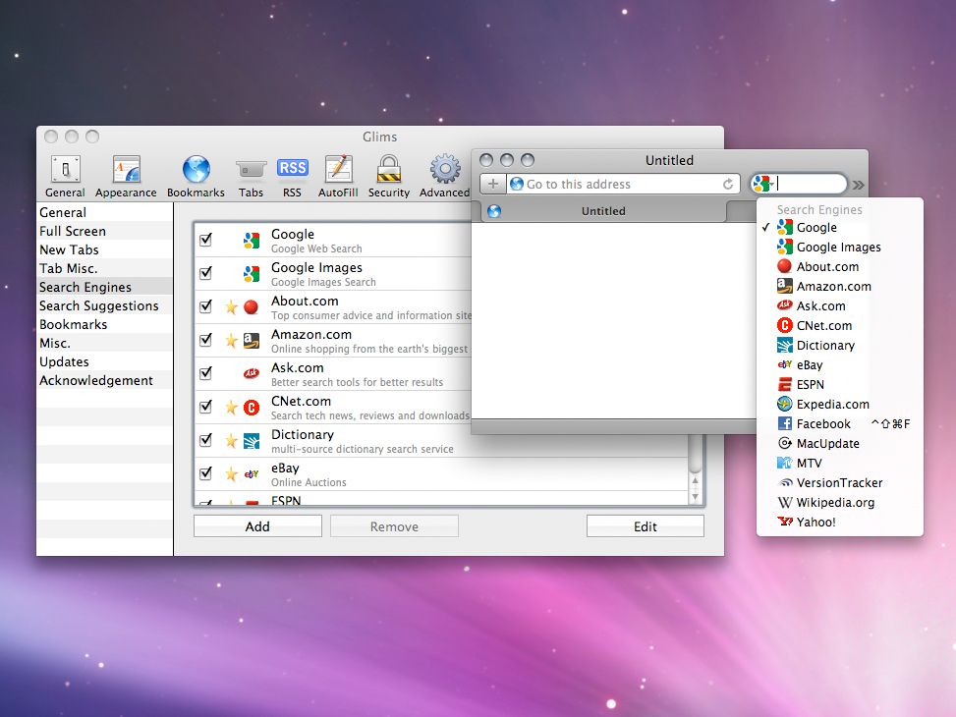Viewport: 956px width, 717px height.
Task: Click the Go to this address field
Action: [x=623, y=184]
